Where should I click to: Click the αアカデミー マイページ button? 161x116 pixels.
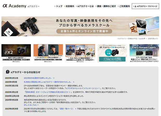click(x=145, y=6)
